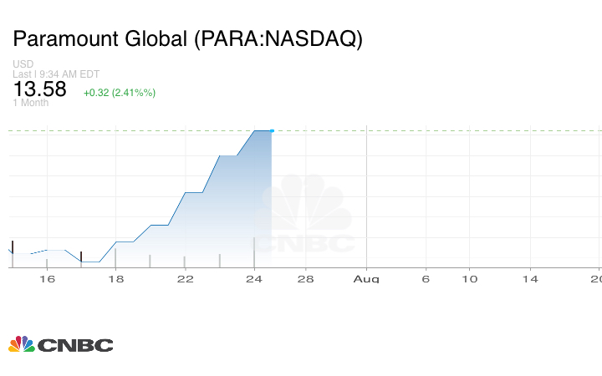Select the 1 Month range label
Screen dimensions: 602x376
(30, 103)
